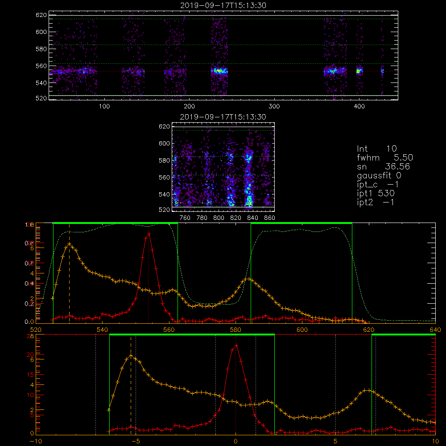Select the 'ipt1 530' parameter text
446x446 pixels.
(376, 194)
